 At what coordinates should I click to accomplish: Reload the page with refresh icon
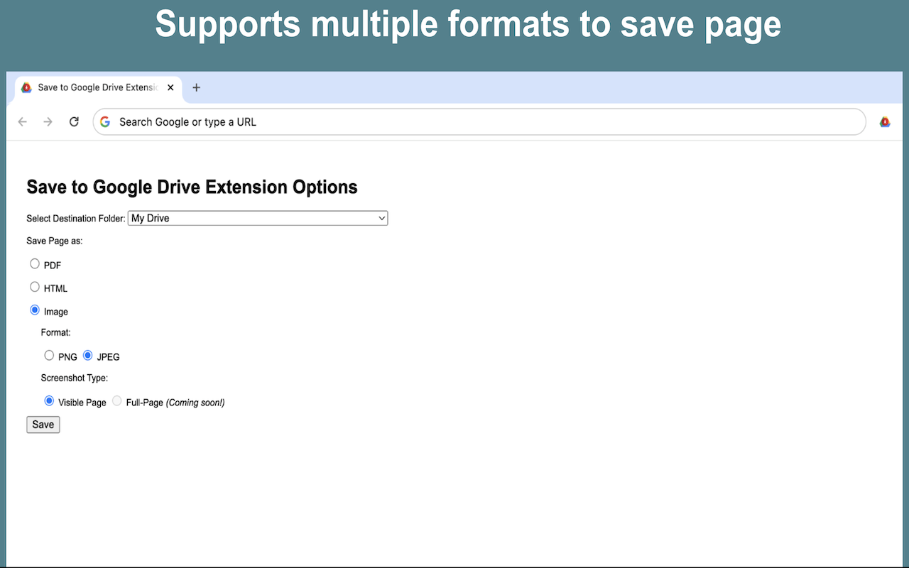point(74,122)
